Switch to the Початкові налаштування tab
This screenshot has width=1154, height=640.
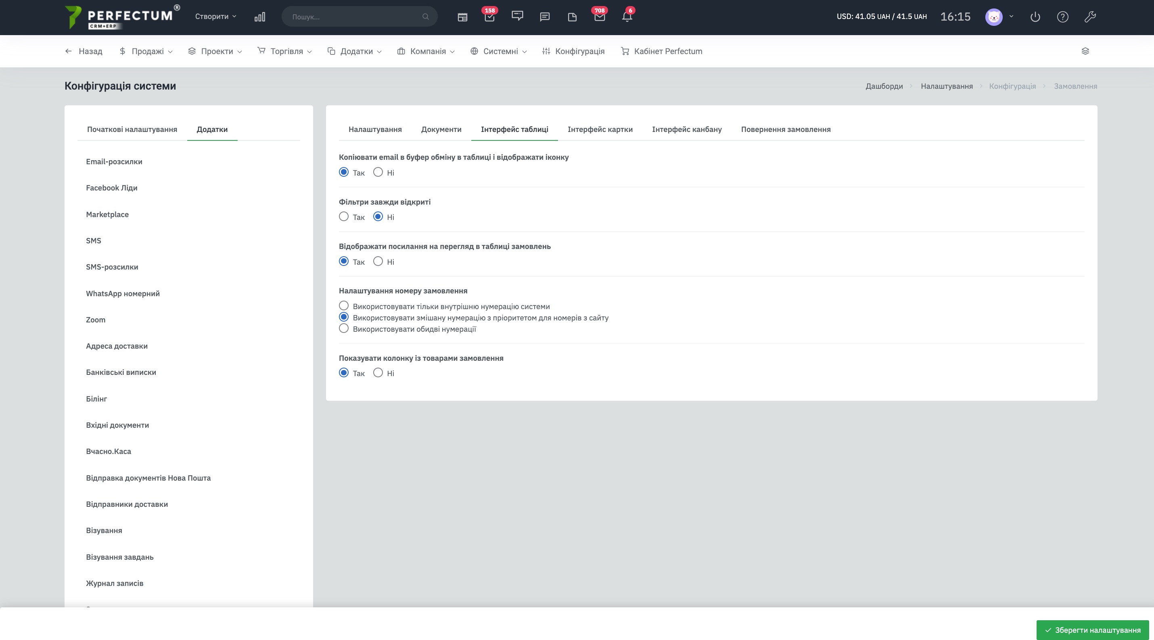(x=132, y=130)
